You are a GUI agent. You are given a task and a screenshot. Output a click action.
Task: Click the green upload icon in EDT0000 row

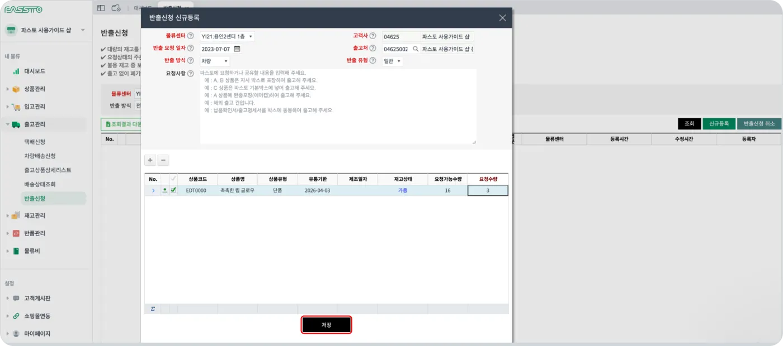point(165,190)
